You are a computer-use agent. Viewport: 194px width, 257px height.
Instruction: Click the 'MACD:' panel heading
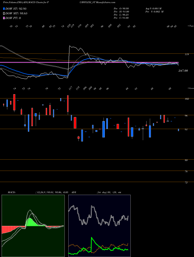(x=12, y=192)
